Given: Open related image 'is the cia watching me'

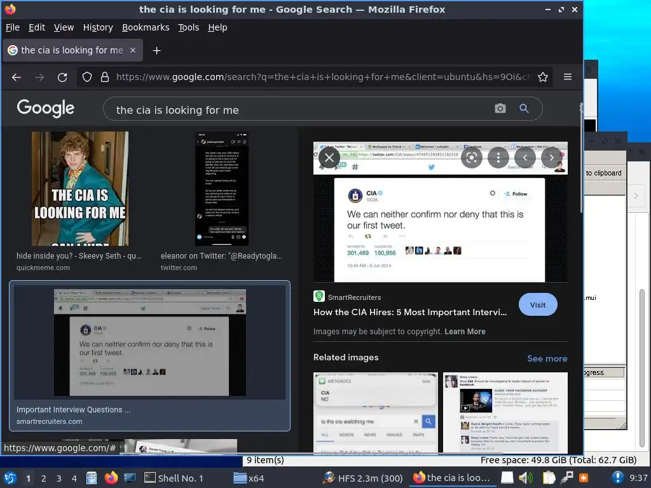Looking at the screenshot, I should point(375,412).
